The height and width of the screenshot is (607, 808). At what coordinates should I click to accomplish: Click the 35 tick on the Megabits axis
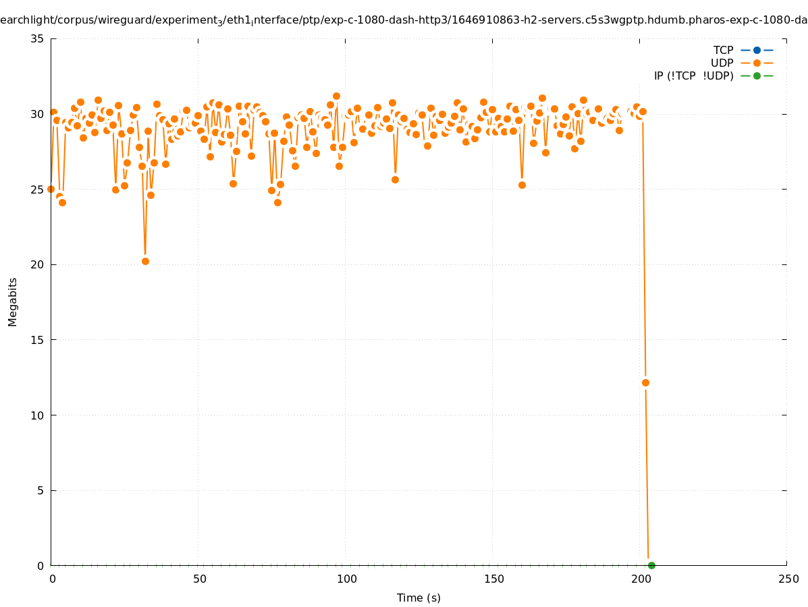[38, 38]
